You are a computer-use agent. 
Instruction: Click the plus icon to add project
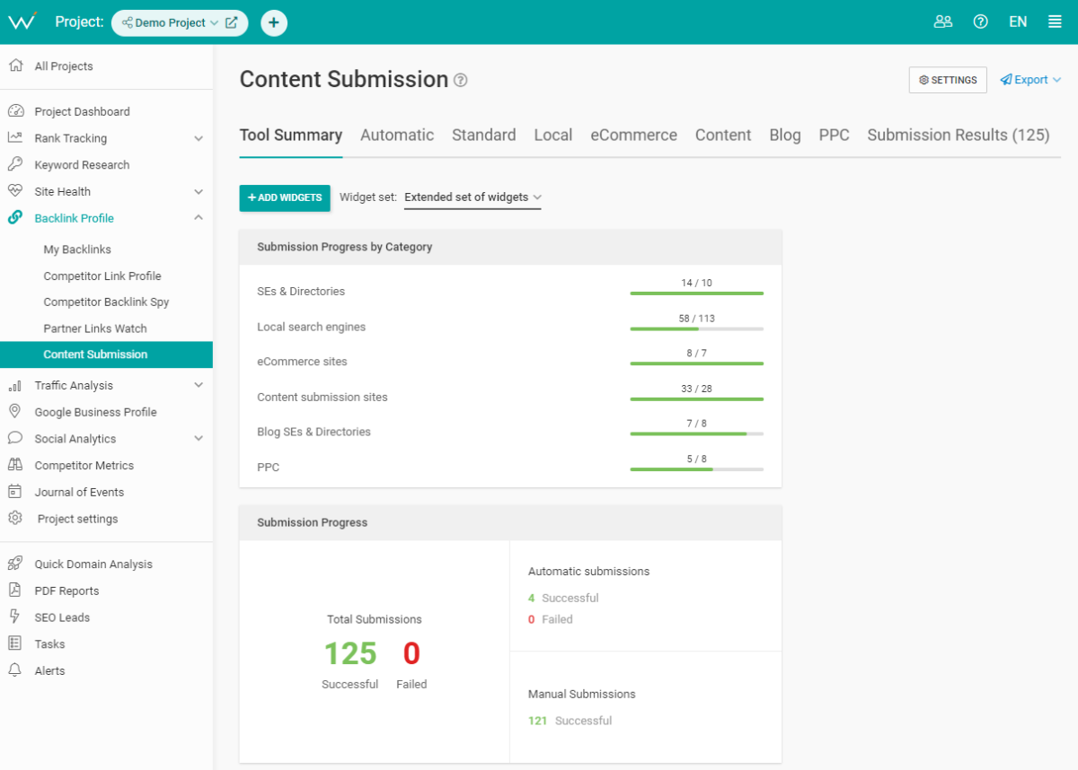[274, 22]
